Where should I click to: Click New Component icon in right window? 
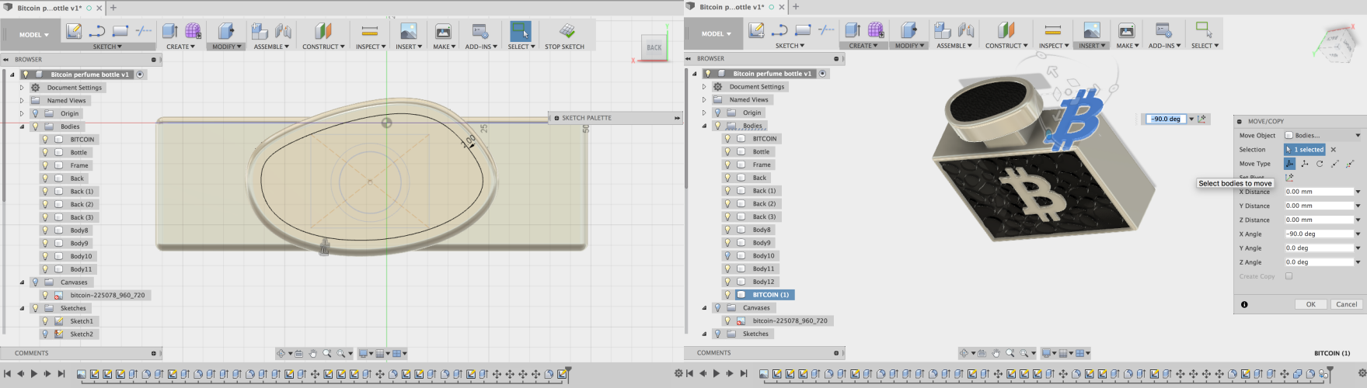(x=942, y=30)
